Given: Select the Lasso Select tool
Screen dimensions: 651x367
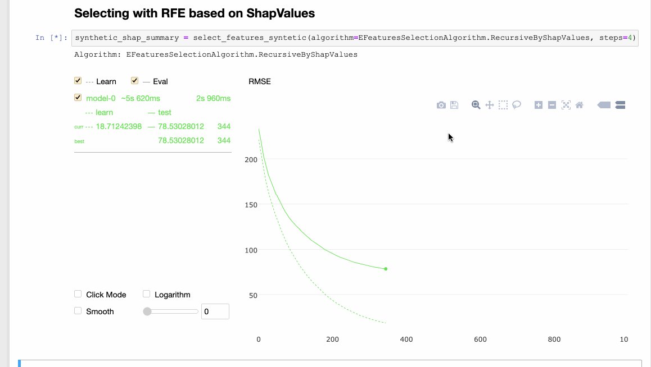Looking at the screenshot, I should (517, 105).
